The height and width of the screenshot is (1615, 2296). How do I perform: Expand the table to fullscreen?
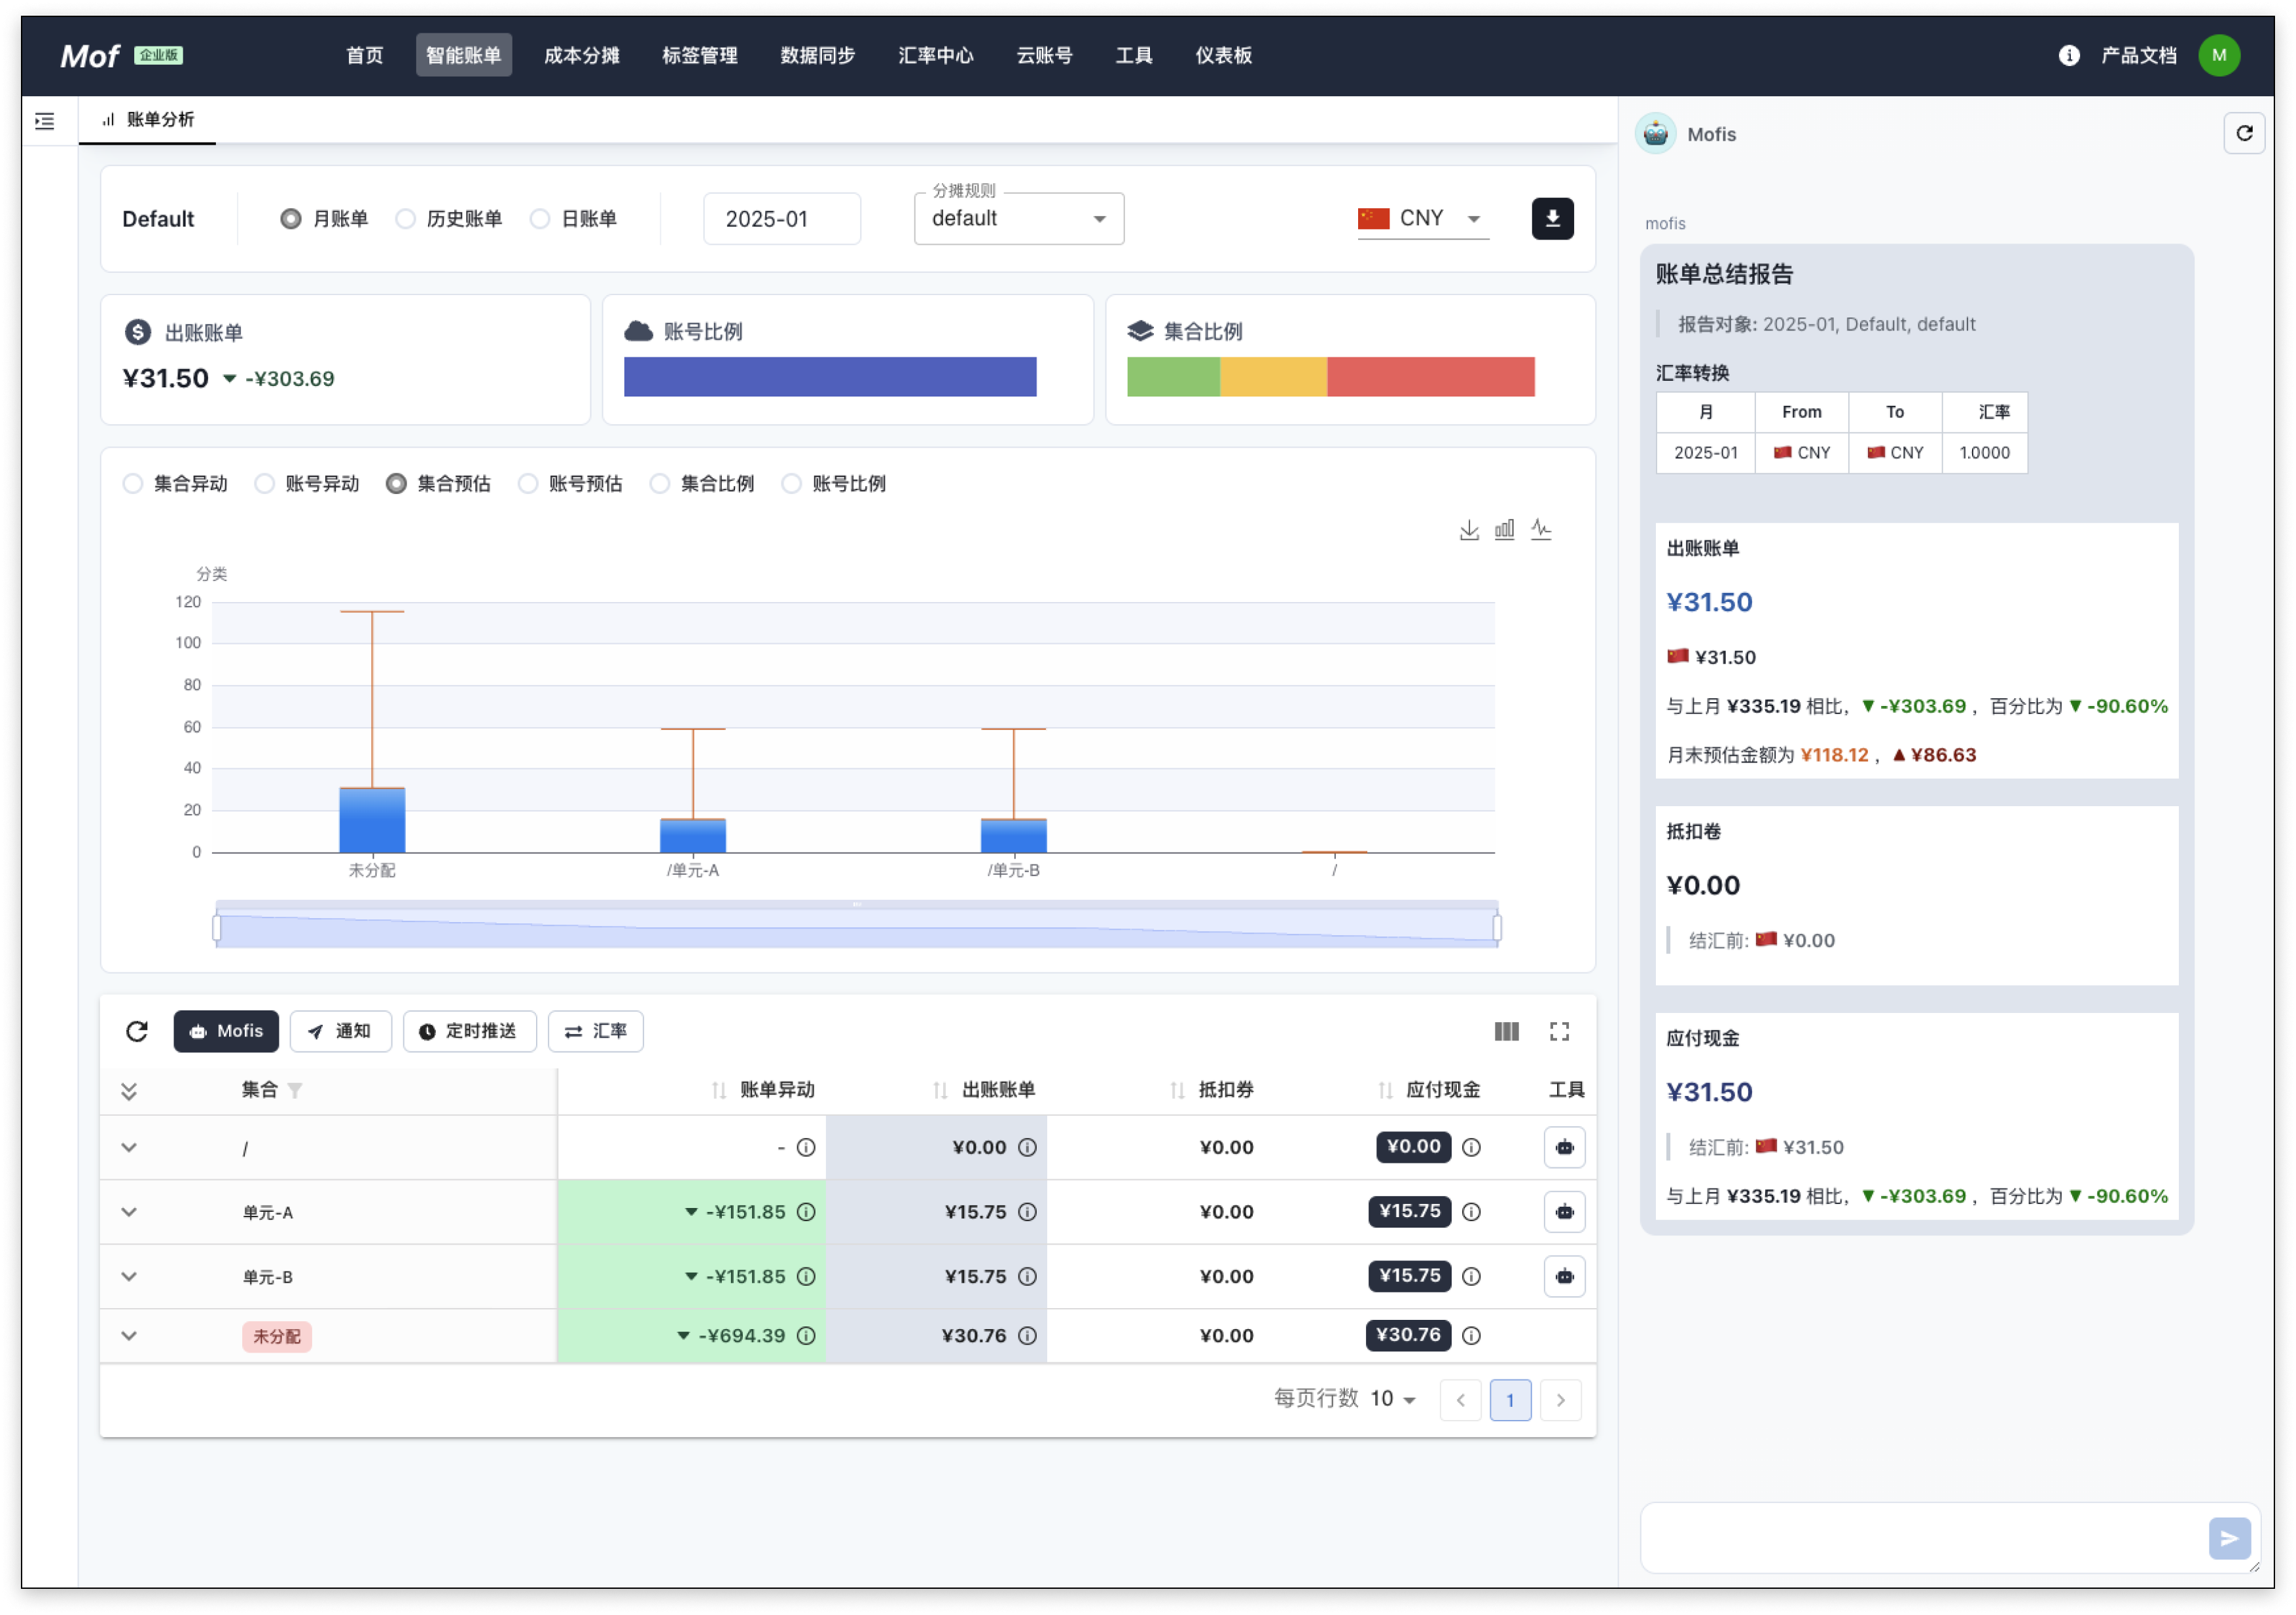point(1559,1031)
